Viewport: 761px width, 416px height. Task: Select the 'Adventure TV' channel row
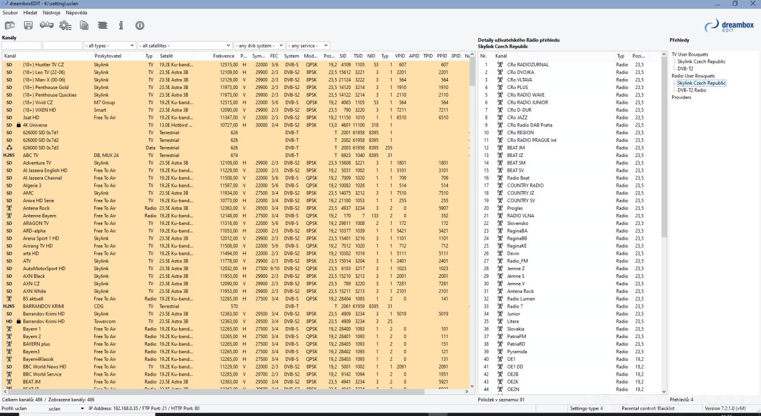click(x=235, y=163)
